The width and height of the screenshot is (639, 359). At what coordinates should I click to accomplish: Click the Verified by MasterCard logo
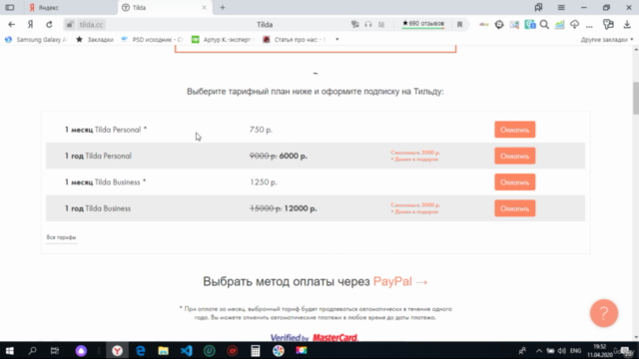point(315,337)
